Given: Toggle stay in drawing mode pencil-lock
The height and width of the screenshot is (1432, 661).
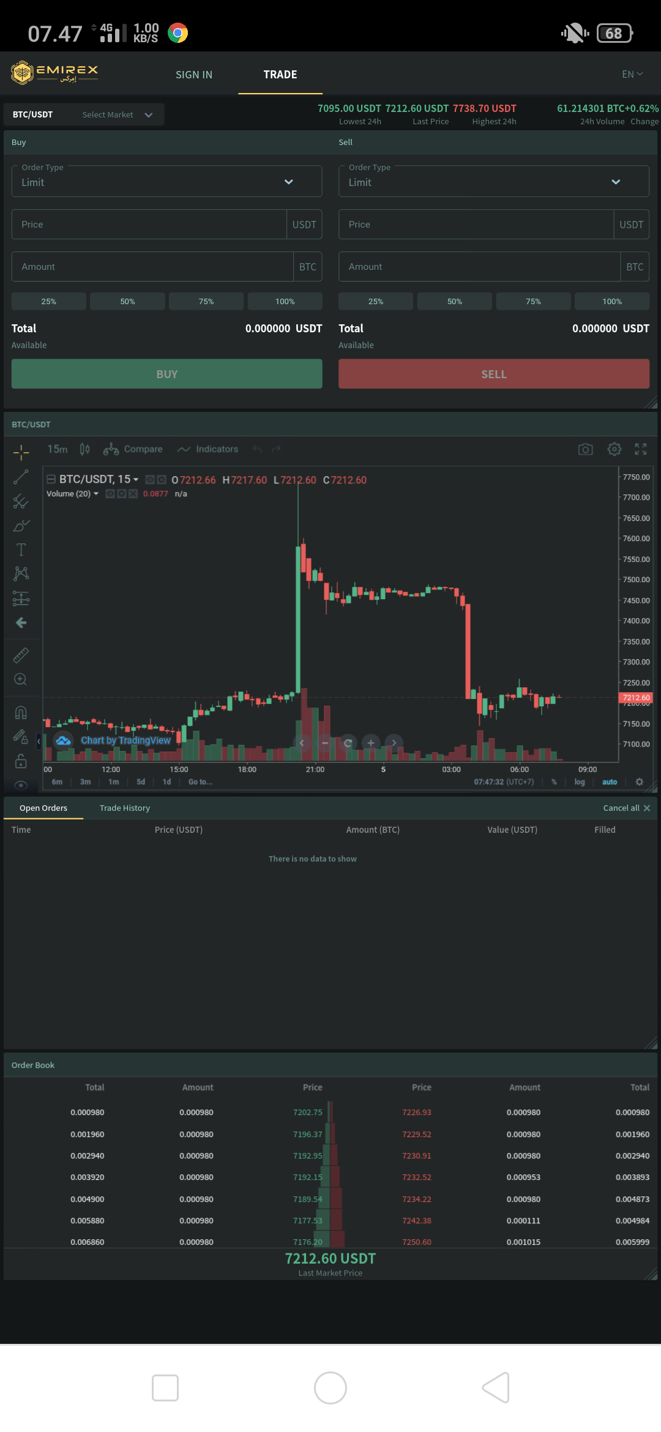Looking at the screenshot, I should [21, 737].
